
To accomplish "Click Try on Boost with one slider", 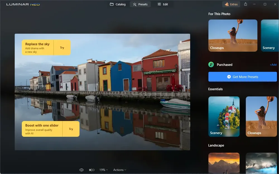I will pyautogui.click(x=71, y=129).
